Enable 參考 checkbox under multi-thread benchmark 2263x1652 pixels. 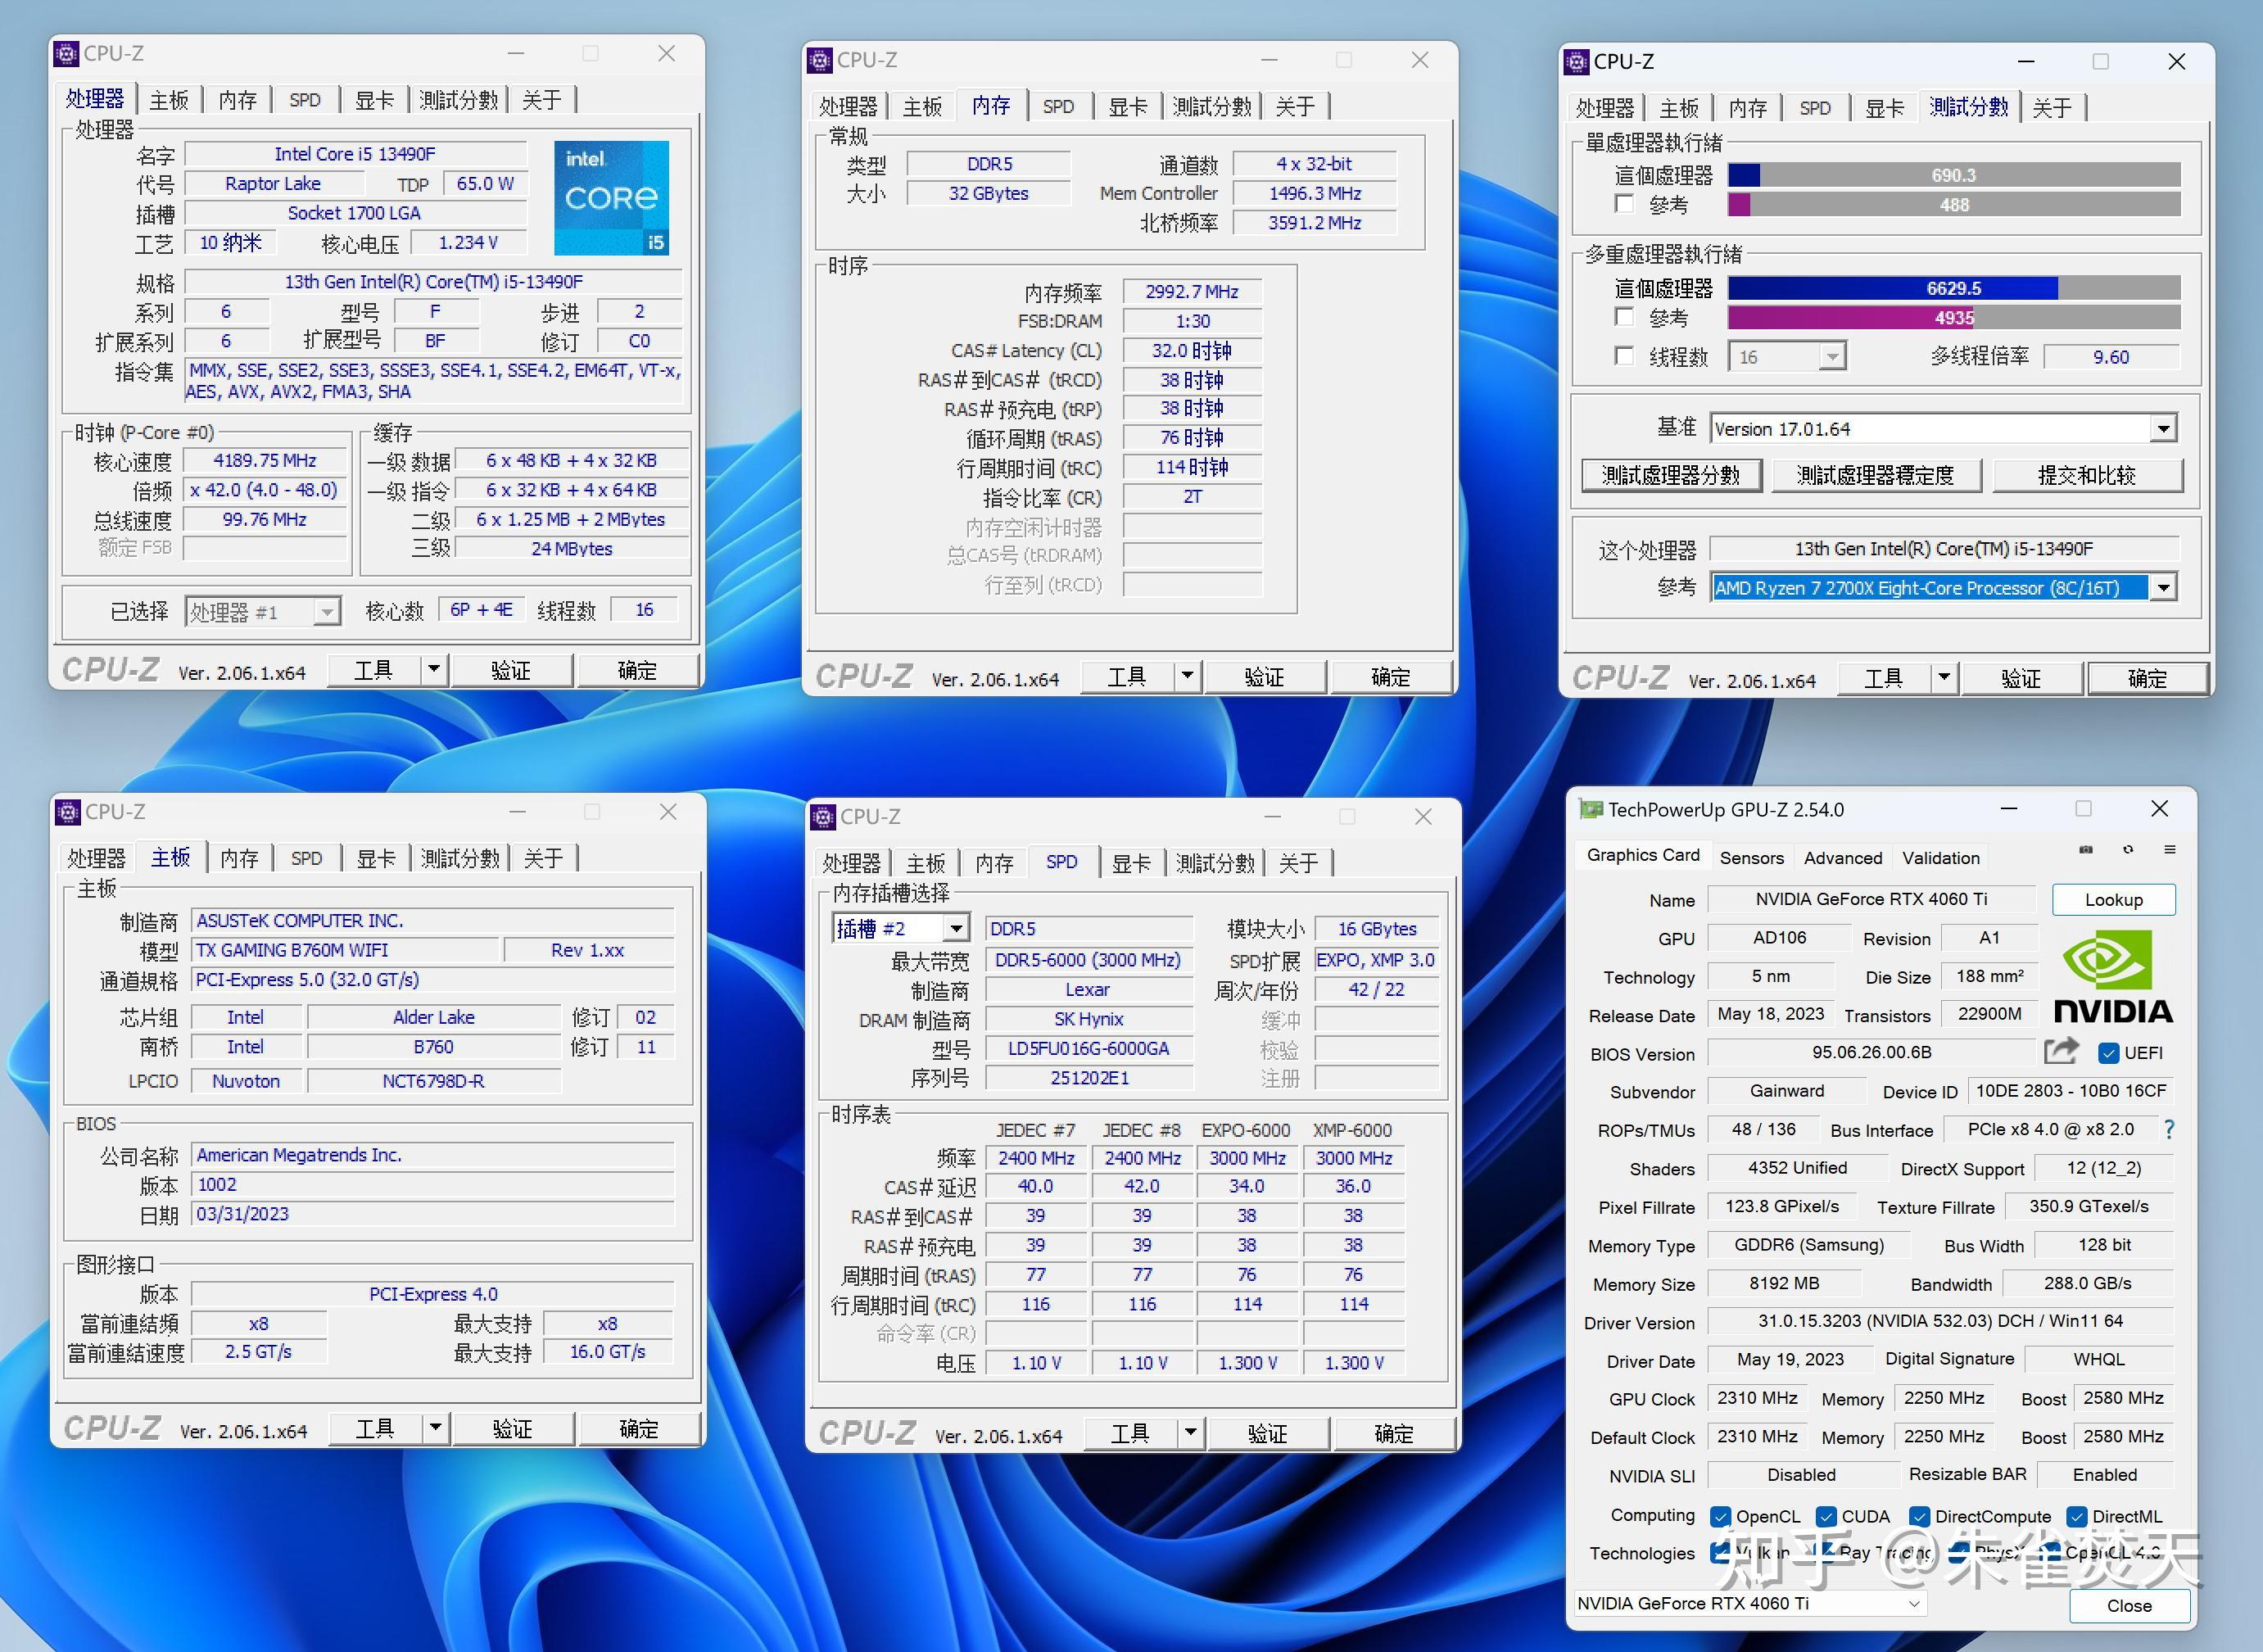[x=1625, y=317]
